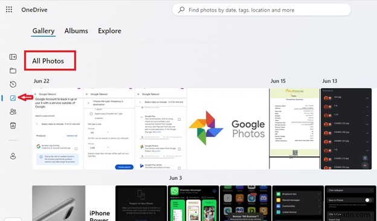Click the OneDrive title link
Screen dimensions: 377x221
click(34, 10)
